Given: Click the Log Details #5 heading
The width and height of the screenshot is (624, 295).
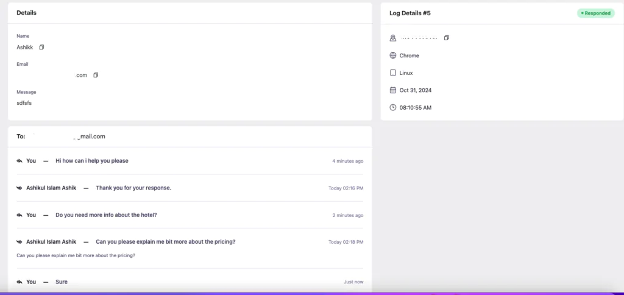Looking at the screenshot, I should click(410, 13).
